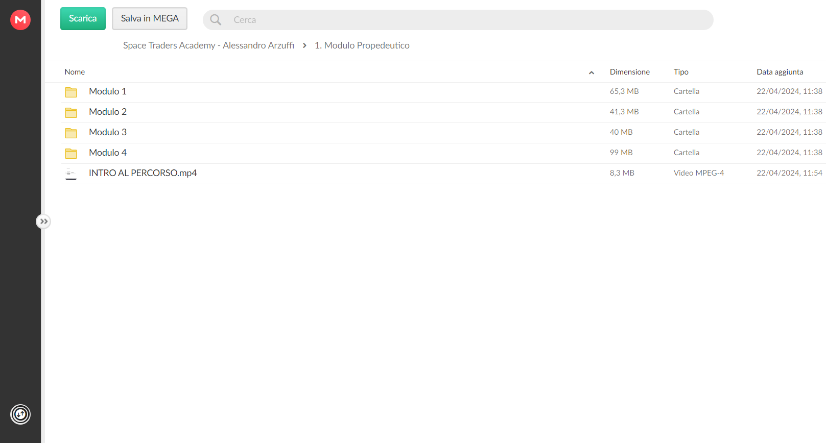Open the transfers icon in the sidebar
This screenshot has height=443, width=826.
pyautogui.click(x=20, y=414)
